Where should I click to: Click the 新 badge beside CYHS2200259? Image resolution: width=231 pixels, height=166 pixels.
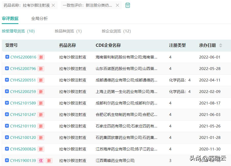[41, 92]
